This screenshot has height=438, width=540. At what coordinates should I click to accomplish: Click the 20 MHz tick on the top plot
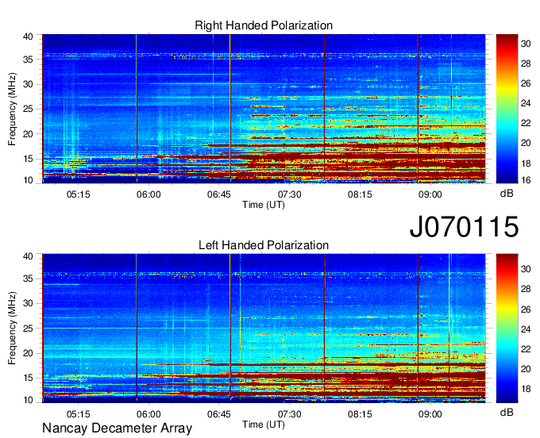coord(28,134)
